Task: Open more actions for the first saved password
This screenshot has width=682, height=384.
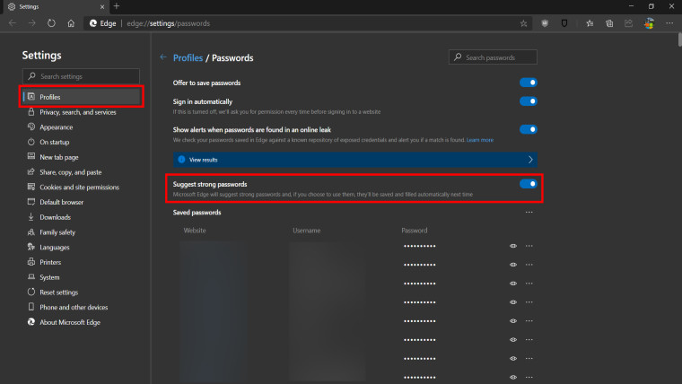Action: 529,246
